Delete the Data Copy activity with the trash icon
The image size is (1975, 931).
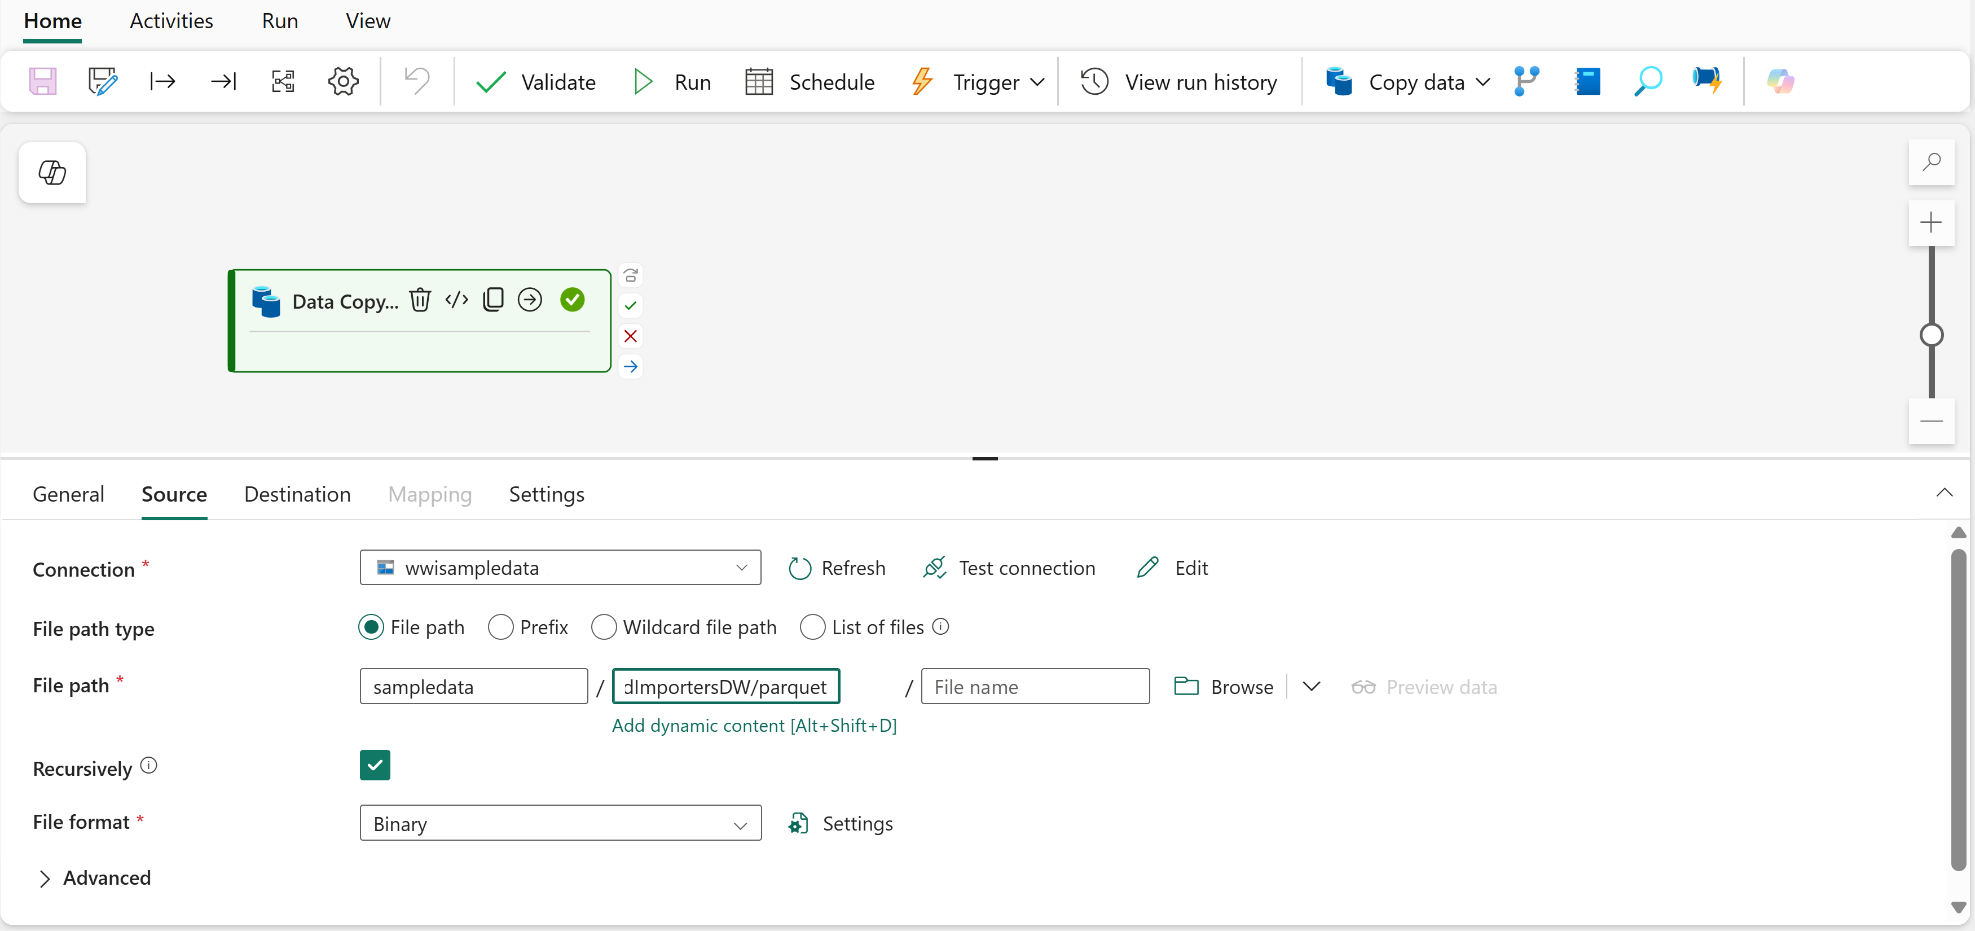pyautogui.click(x=419, y=300)
